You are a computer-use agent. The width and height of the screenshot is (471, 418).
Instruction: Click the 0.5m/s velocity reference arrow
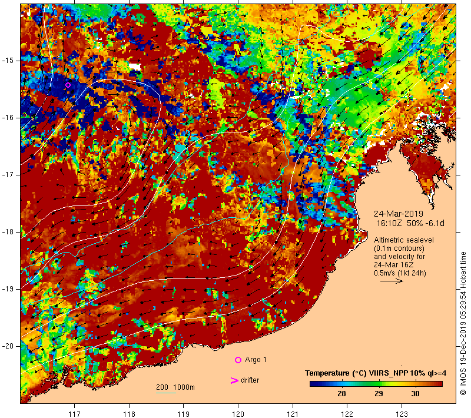tap(392, 281)
